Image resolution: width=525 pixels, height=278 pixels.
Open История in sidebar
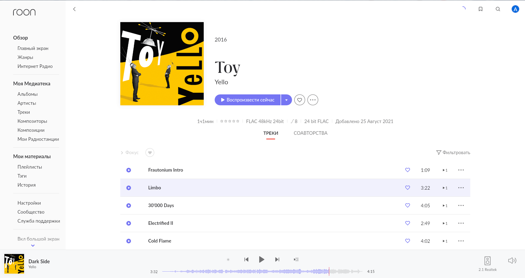coord(27,185)
